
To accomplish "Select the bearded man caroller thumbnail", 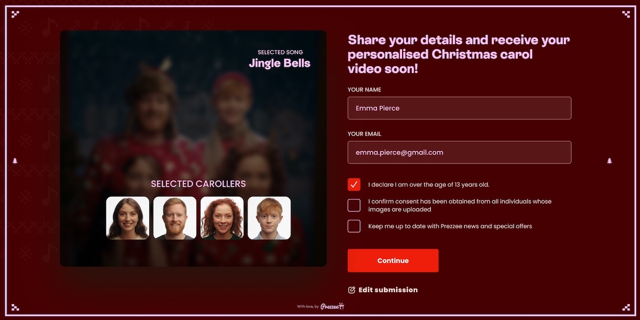I will click(175, 218).
